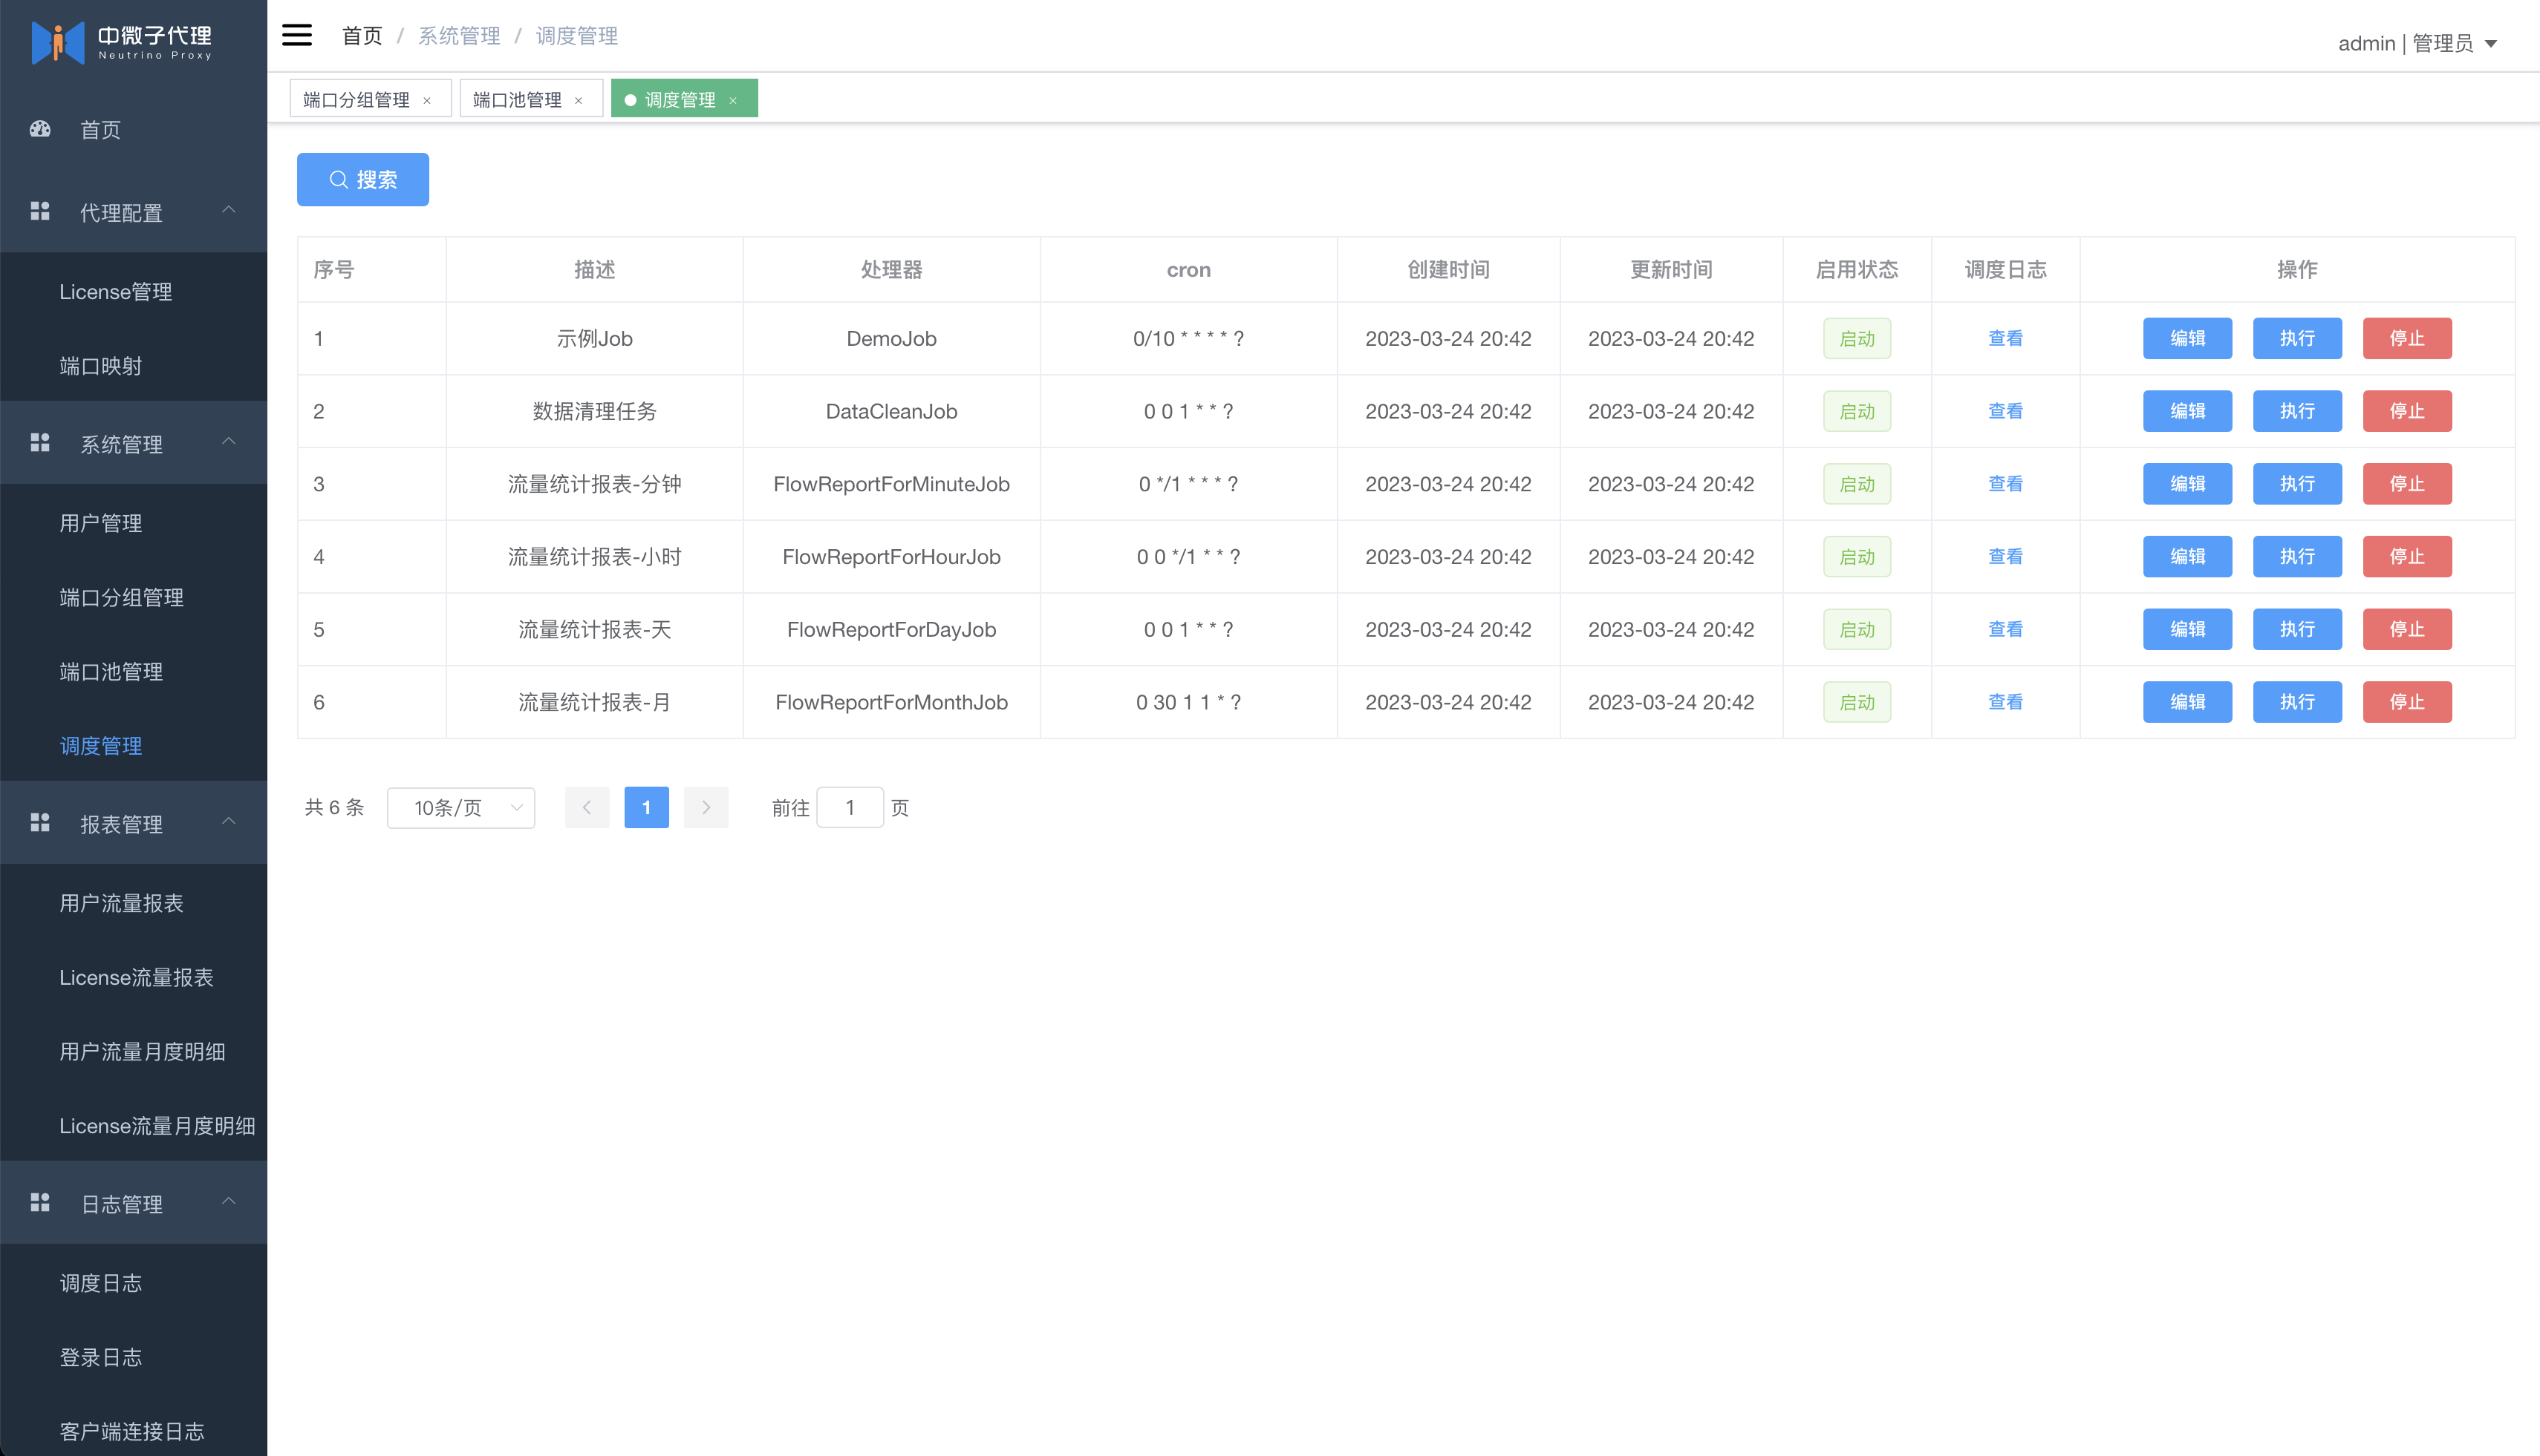Click the 首页 dashboard icon in sidebar

[40, 129]
